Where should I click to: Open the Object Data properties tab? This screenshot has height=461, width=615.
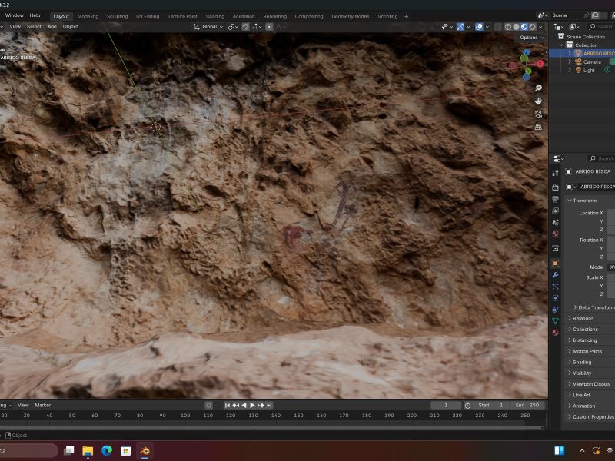(x=555, y=320)
